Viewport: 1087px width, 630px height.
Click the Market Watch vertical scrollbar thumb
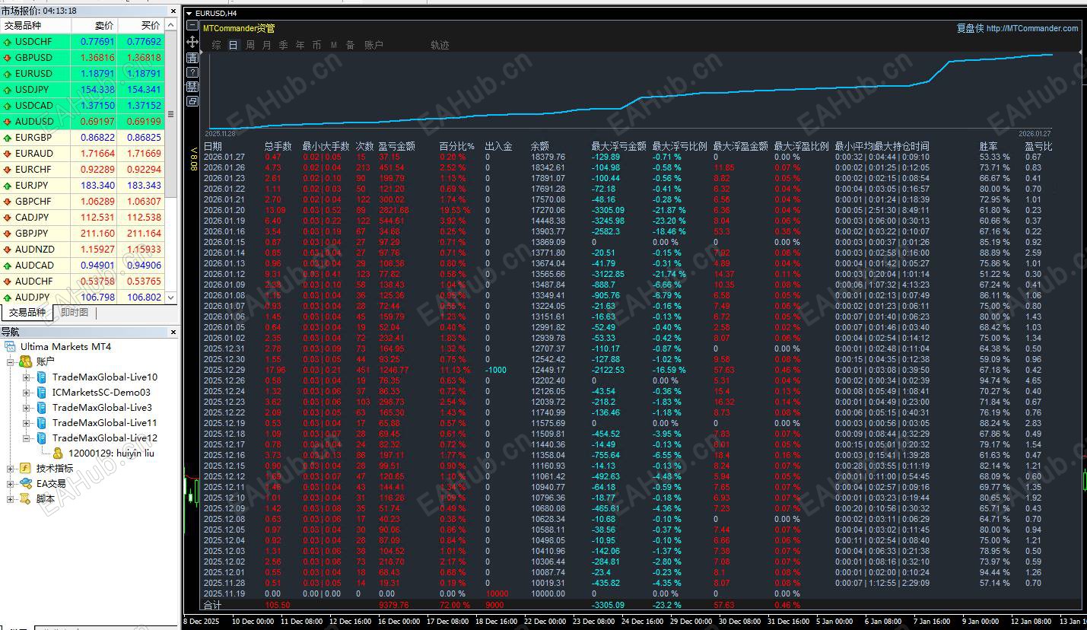[170, 114]
